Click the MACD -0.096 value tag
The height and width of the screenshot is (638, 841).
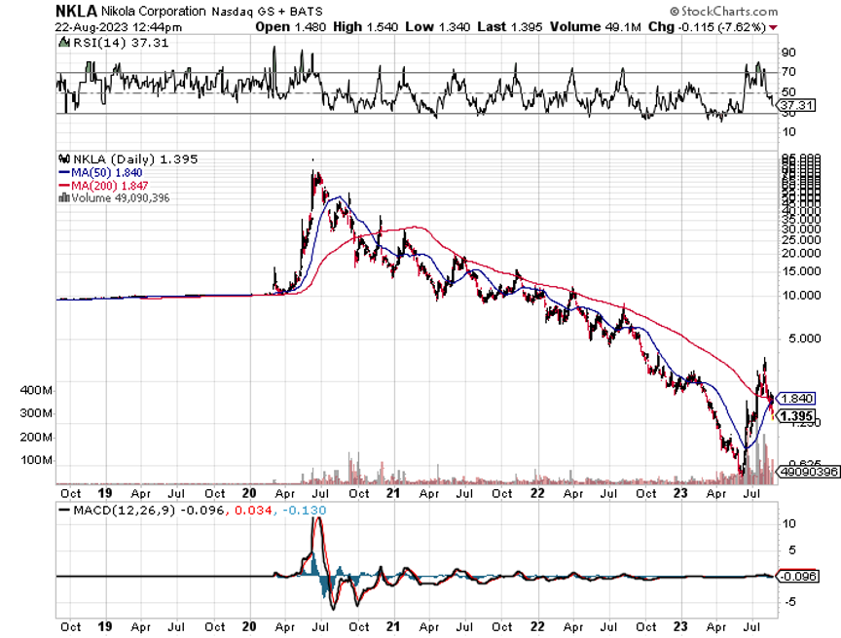(798, 576)
